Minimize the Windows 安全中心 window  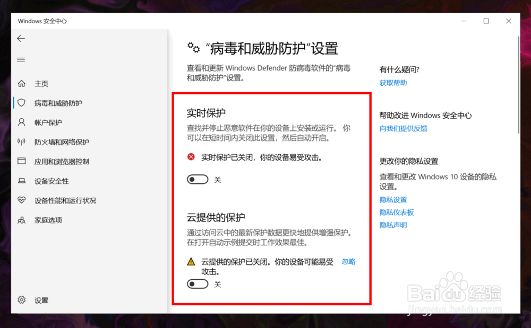[464, 21]
